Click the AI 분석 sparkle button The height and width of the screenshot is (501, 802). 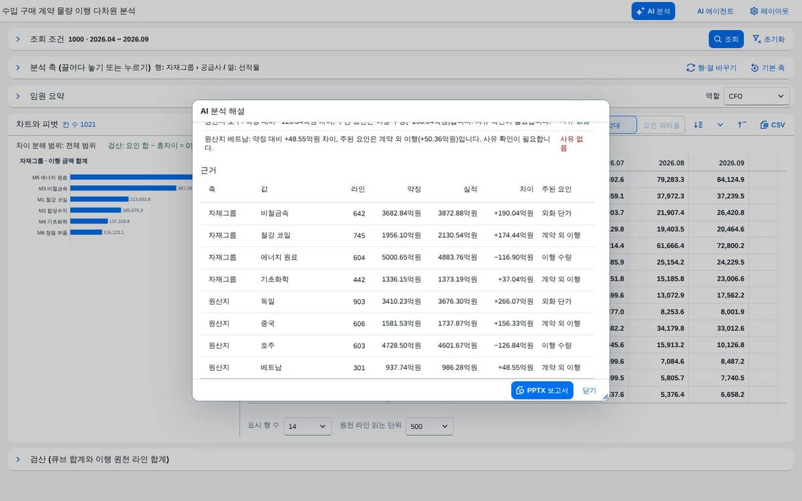pyautogui.click(x=653, y=11)
